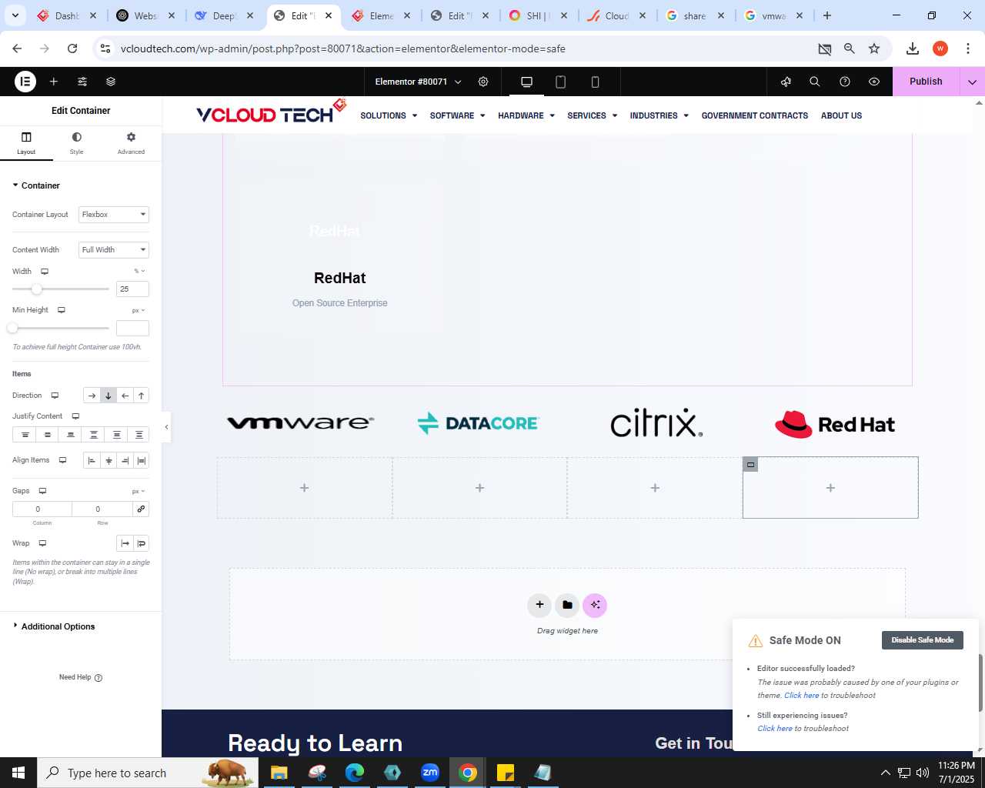Open Add Element panel via plus icon

(54, 82)
